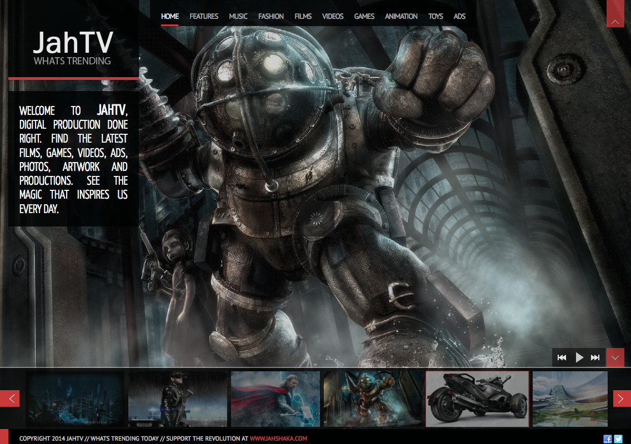Screen dimensions: 631x444
Task: Select the Big Daddy Bioshock thumbnail
Action: [x=373, y=399]
